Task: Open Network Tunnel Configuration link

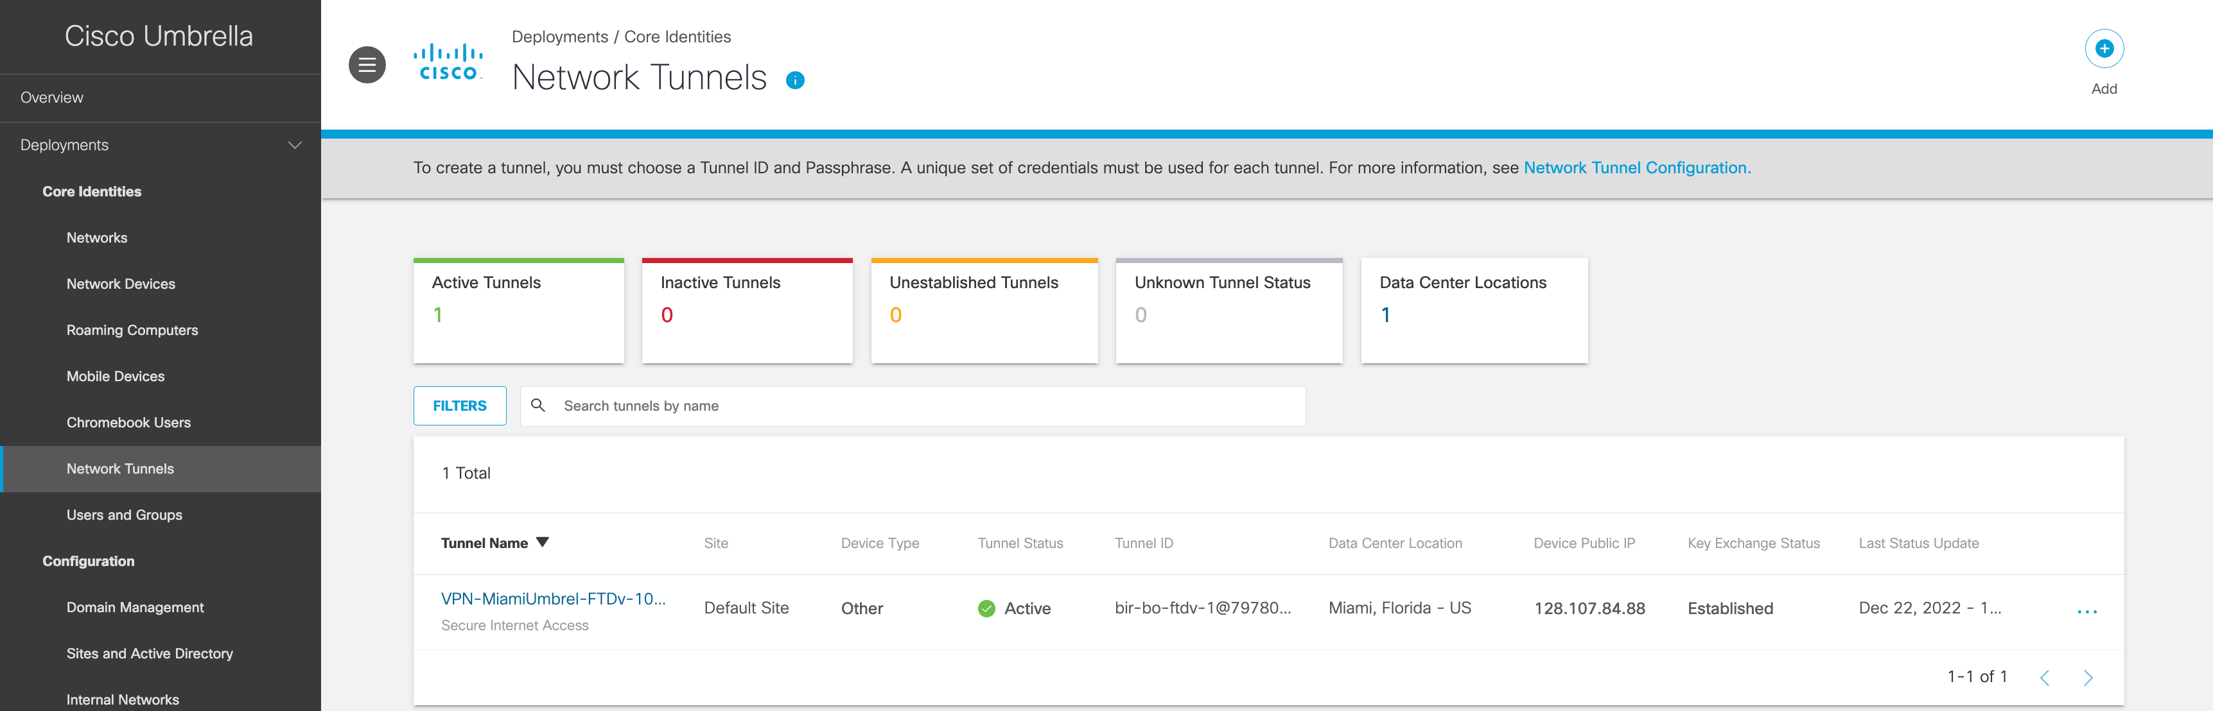Action: point(1636,167)
